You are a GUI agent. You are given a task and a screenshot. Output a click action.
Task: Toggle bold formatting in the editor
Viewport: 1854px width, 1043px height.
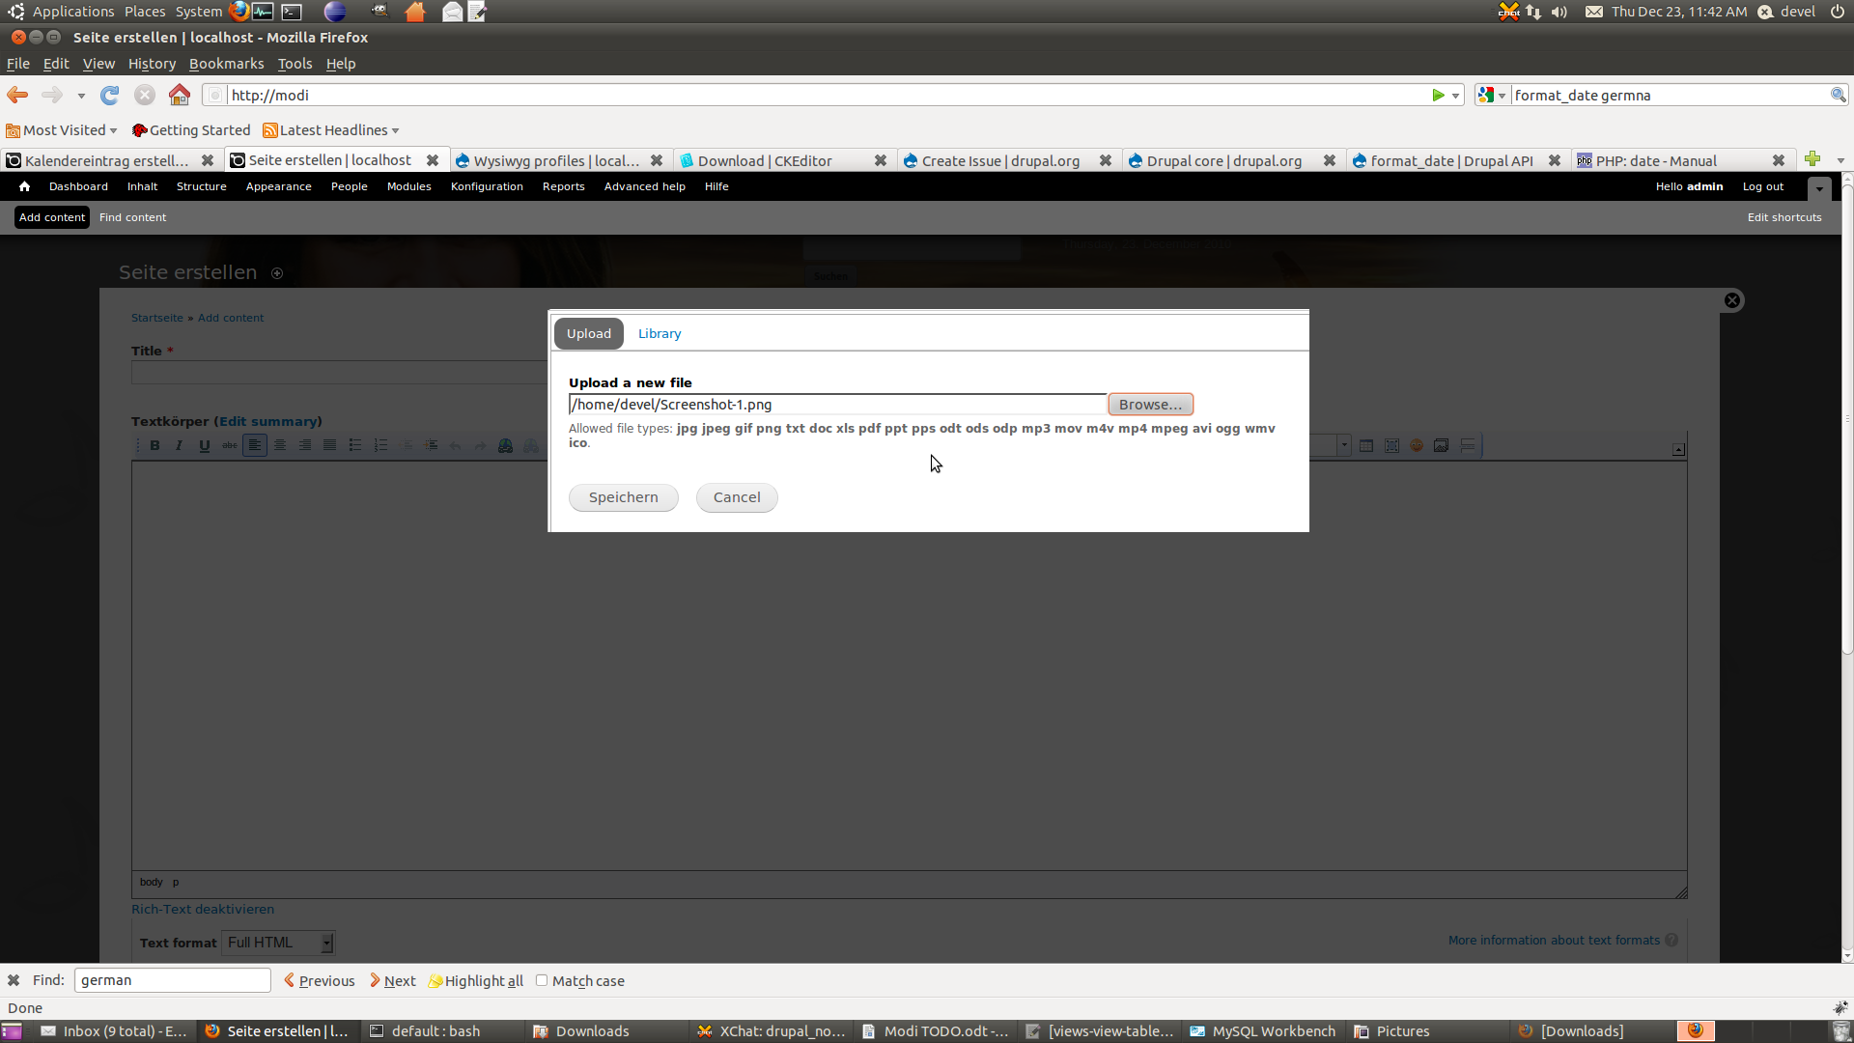pos(154,445)
